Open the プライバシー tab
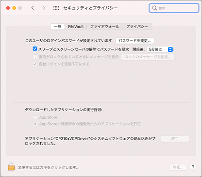 (137, 27)
